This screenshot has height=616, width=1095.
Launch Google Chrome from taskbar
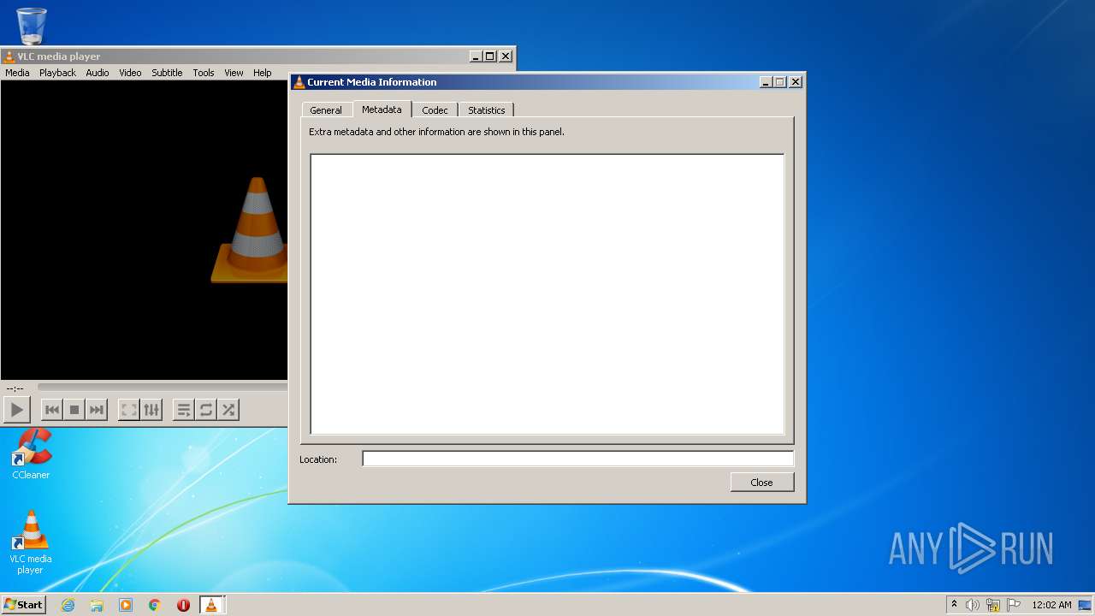point(155,605)
